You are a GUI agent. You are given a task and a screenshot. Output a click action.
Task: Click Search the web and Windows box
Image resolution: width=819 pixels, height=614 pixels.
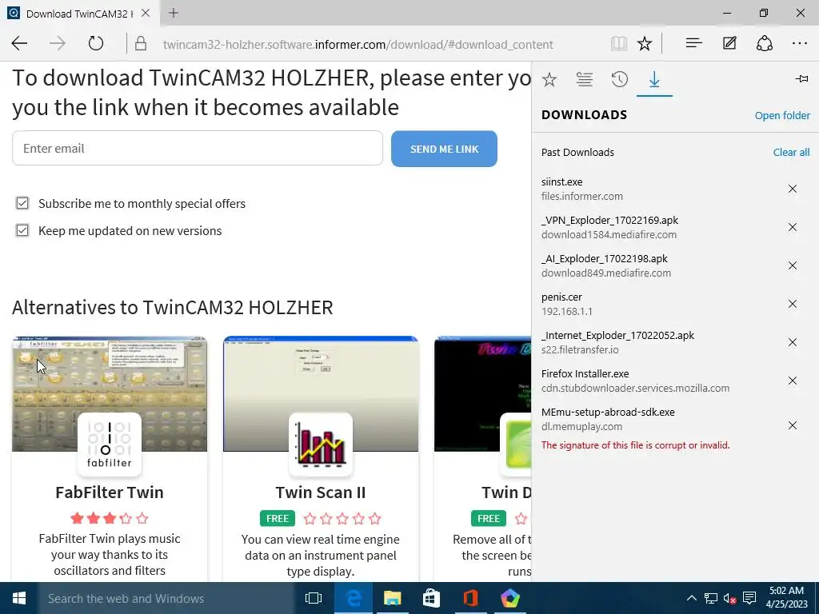166,598
